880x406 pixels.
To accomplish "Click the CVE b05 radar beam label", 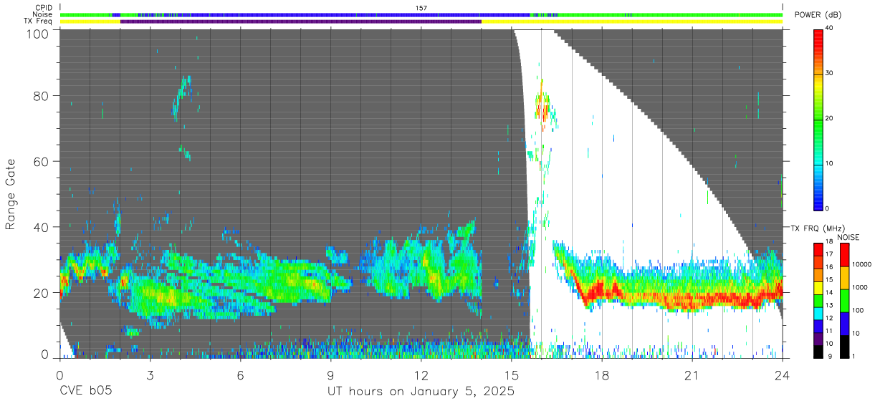I will click(86, 392).
